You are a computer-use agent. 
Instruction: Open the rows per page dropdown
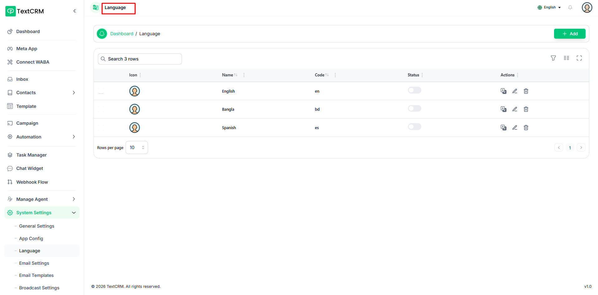pos(136,147)
